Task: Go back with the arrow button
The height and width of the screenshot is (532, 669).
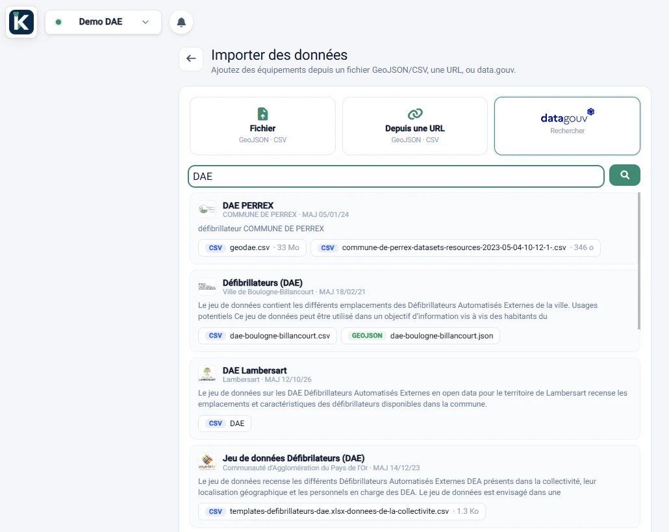Action: (191, 58)
